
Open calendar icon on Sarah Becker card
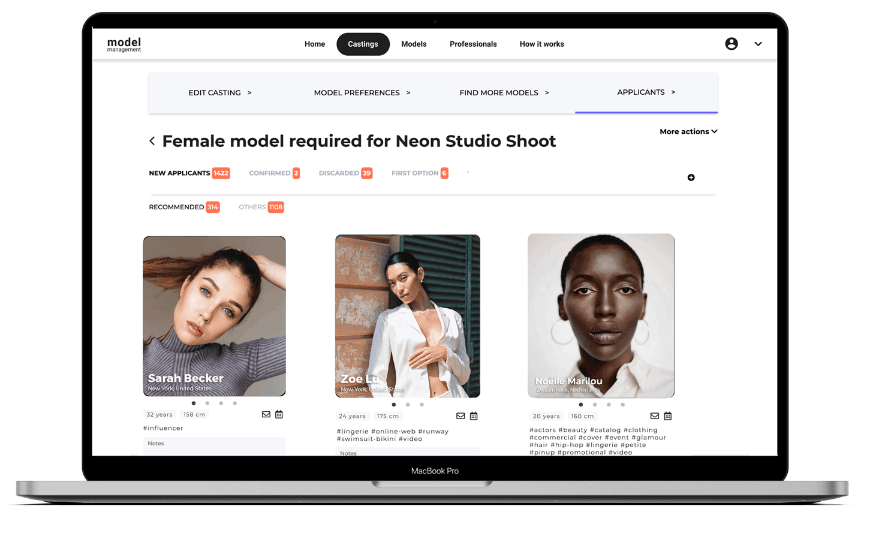click(279, 414)
